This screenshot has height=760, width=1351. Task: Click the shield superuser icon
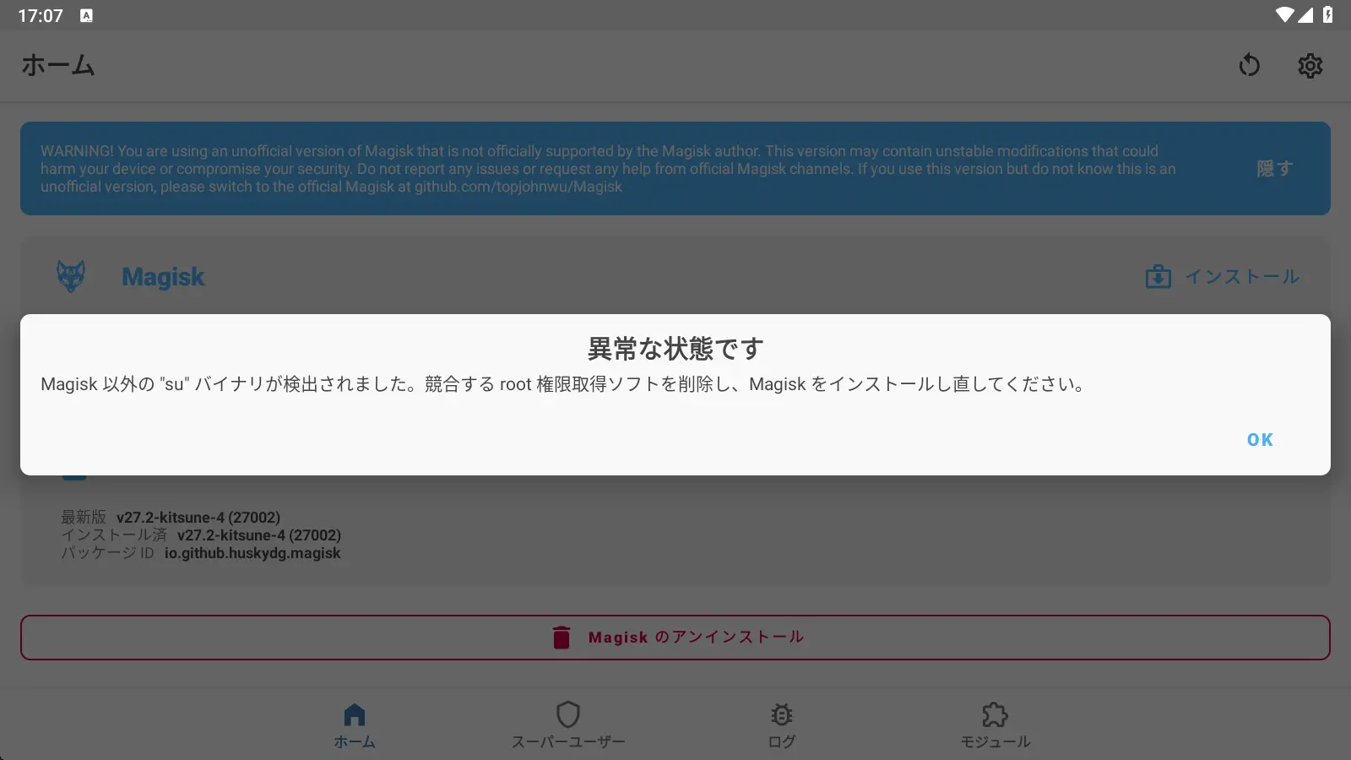coord(568,714)
